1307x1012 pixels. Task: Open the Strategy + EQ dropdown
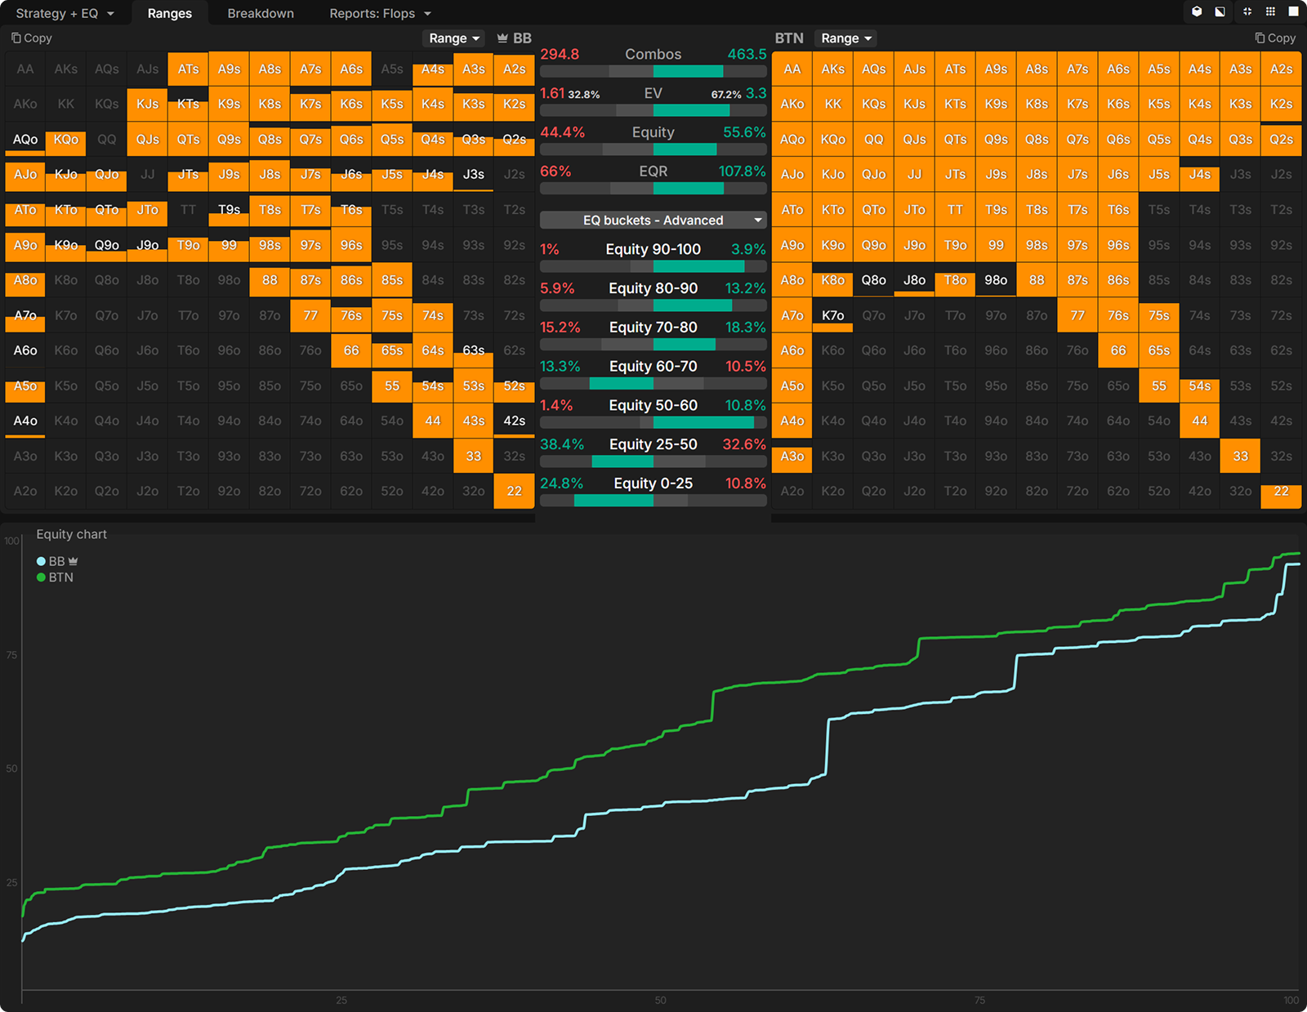pos(65,13)
